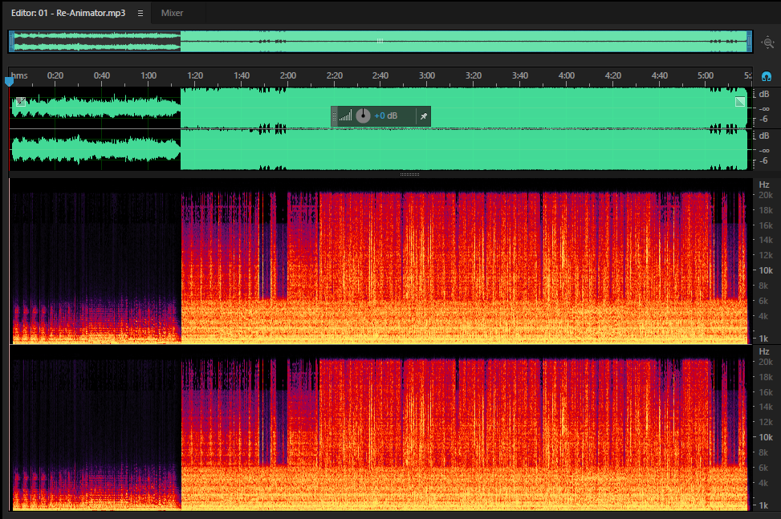Screen dimensions: 781x519
Task: Click the center grip of the overview navigator
Action: pos(380,41)
